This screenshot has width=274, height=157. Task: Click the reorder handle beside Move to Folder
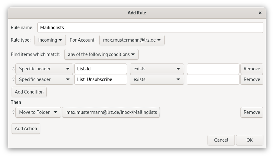pyautogui.click(x=13, y=112)
